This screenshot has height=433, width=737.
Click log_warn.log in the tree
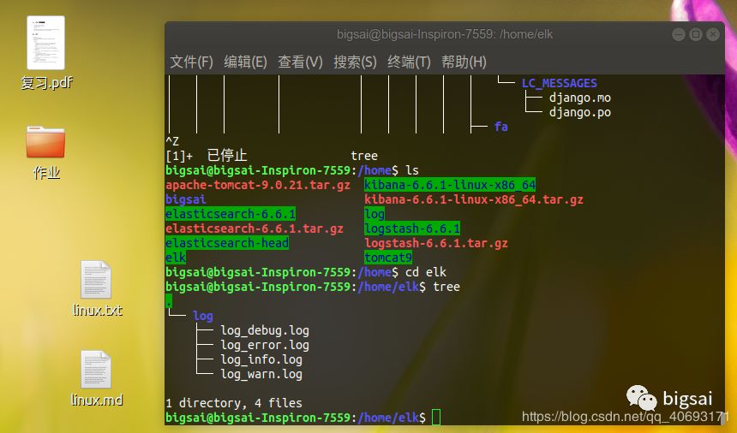(261, 374)
